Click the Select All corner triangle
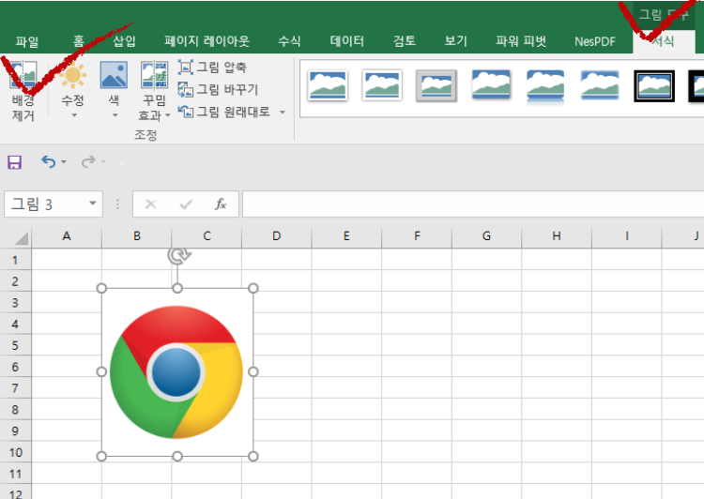Viewport: 704px width, 499px height. (21, 238)
